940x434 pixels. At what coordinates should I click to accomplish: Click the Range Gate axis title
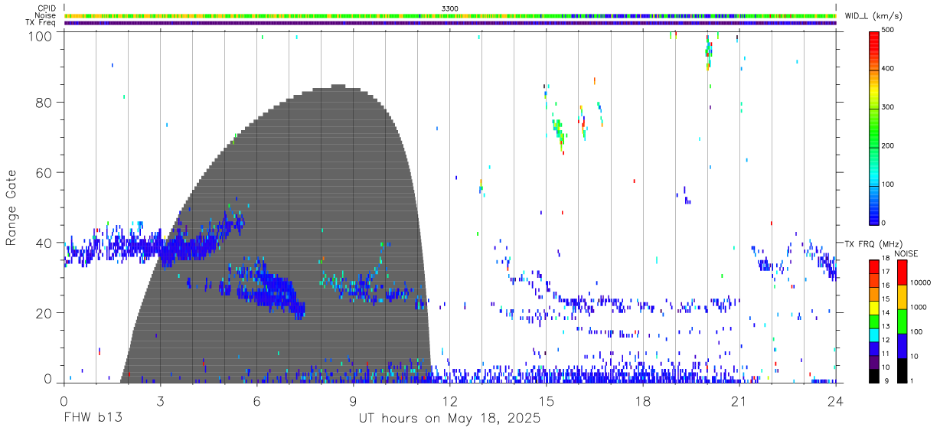coord(11,207)
